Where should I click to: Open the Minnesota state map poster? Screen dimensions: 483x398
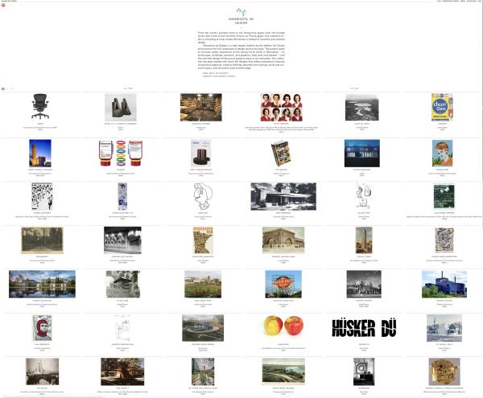[203, 240]
